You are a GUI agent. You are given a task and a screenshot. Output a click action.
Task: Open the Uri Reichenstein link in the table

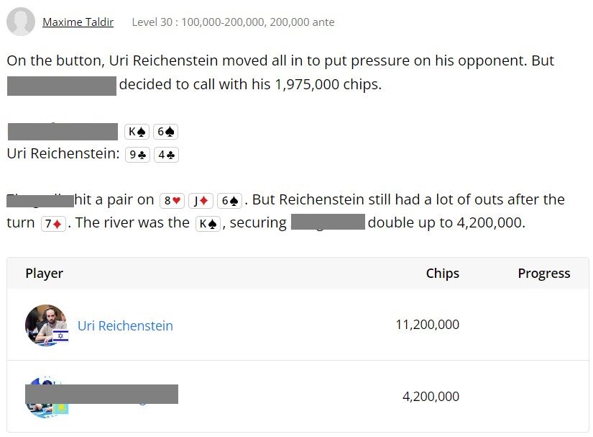coord(125,325)
